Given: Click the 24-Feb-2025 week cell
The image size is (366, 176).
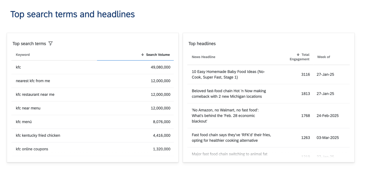Looking at the screenshot, I should pyautogui.click(x=328, y=116).
